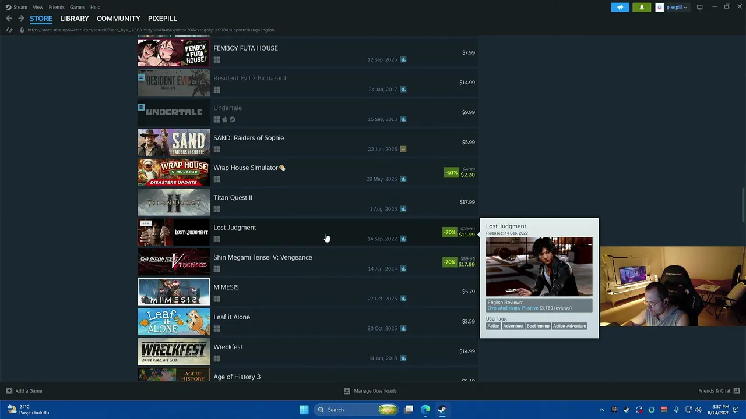Open the SAND: Raiders of Sophie title
The height and width of the screenshot is (419, 746).
[248, 138]
